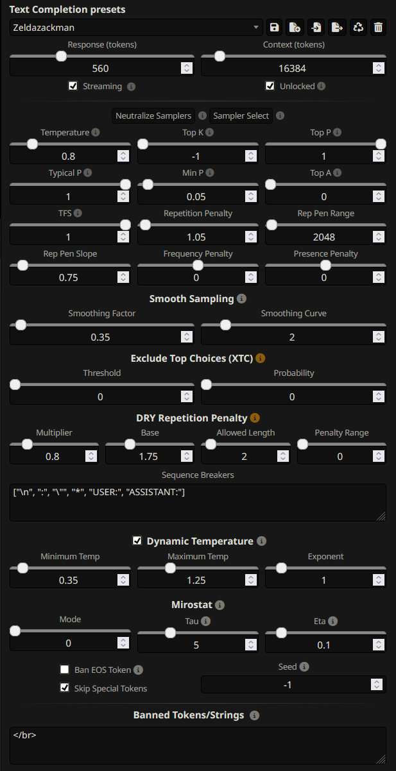
Task: Toggle the Skip Special Tokens checkbox
Action: pos(65,688)
